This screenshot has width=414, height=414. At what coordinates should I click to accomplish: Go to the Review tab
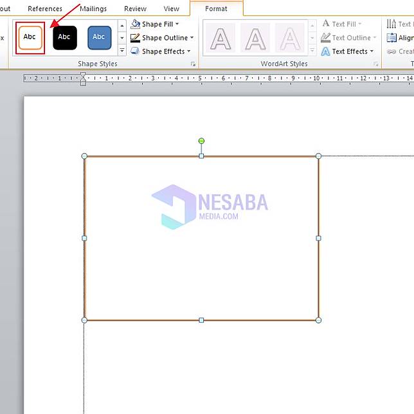[x=135, y=9]
